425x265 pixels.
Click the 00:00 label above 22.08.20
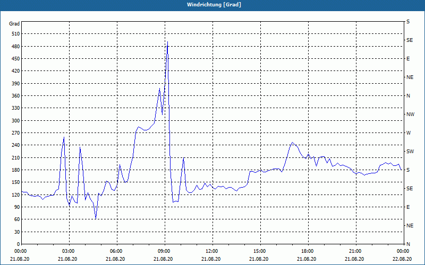point(404,251)
